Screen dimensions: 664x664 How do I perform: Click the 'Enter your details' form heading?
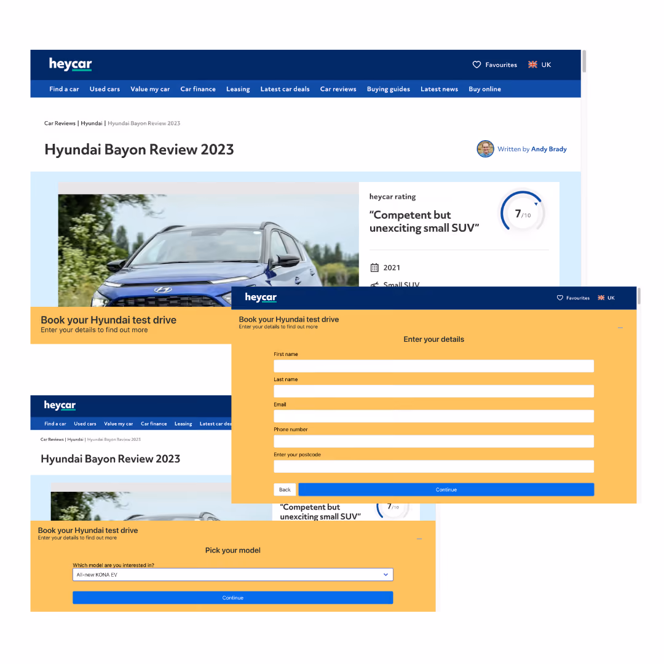[x=433, y=339]
